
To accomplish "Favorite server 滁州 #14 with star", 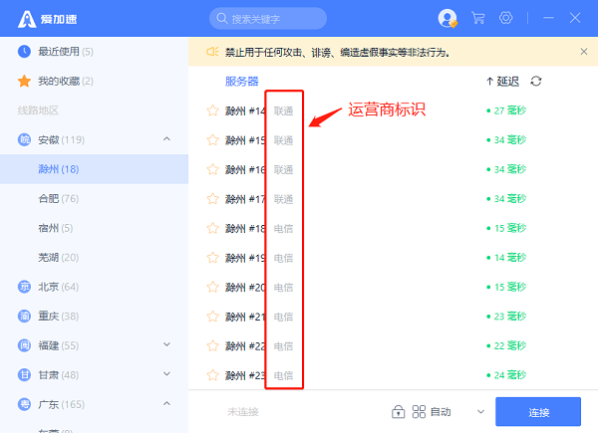I will [212, 110].
